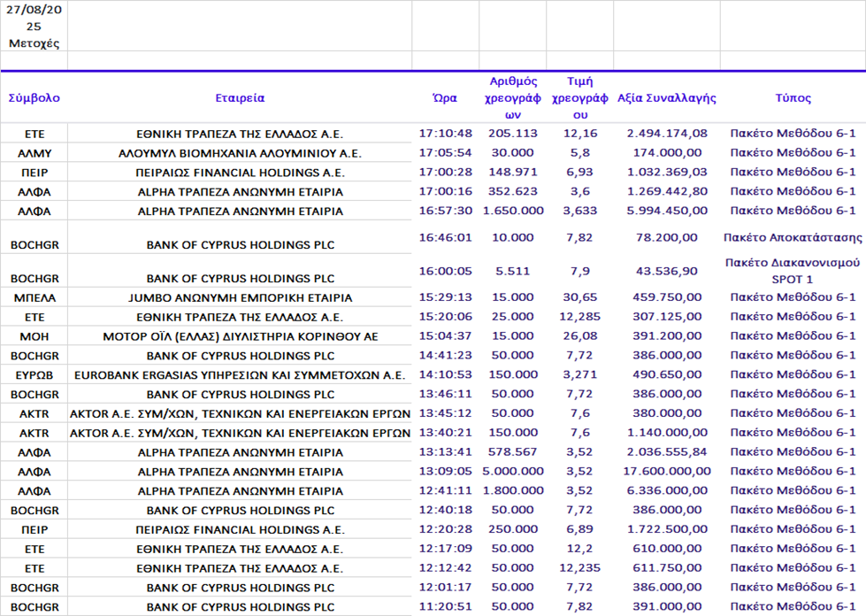
Task: Select the Τύπος column header
Action: [x=793, y=98]
